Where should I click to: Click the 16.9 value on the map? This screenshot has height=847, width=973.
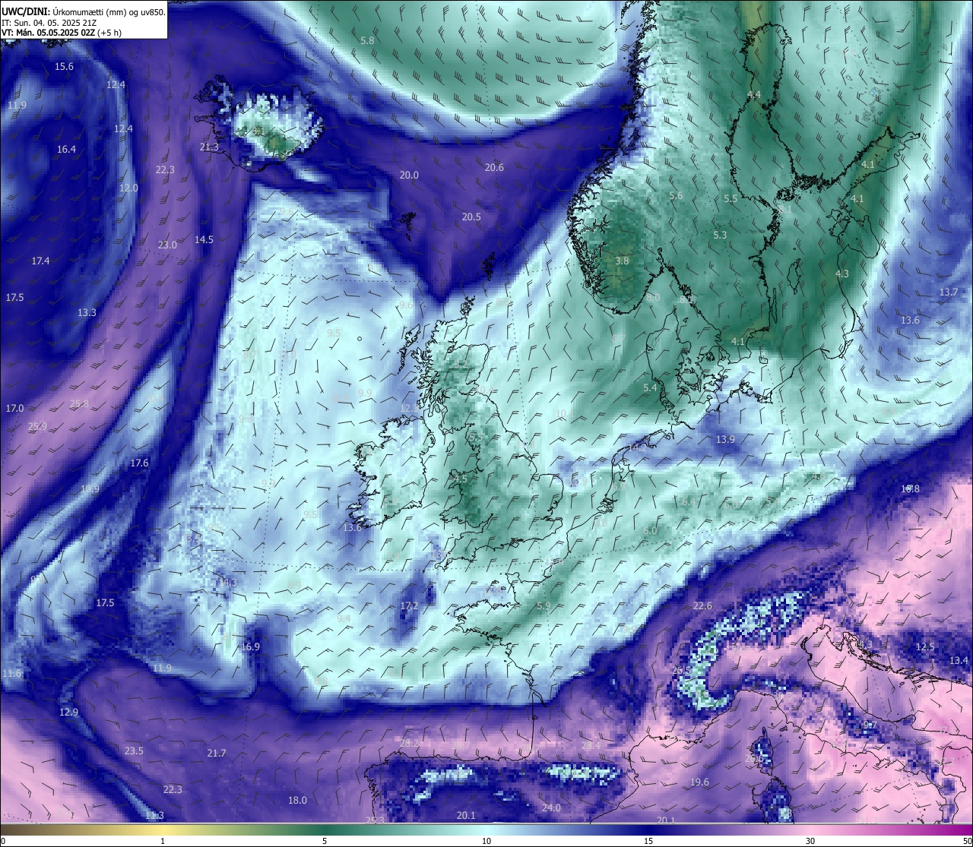point(250,647)
